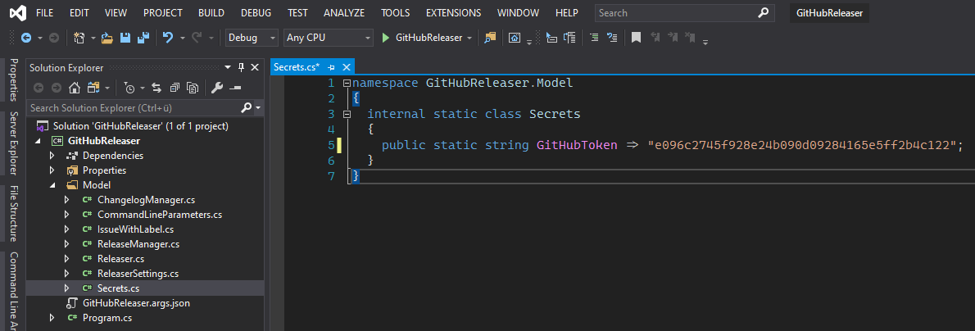Select ReleaserSettings.cs file
Image resolution: width=975 pixels, height=331 pixels.
[x=138, y=274]
